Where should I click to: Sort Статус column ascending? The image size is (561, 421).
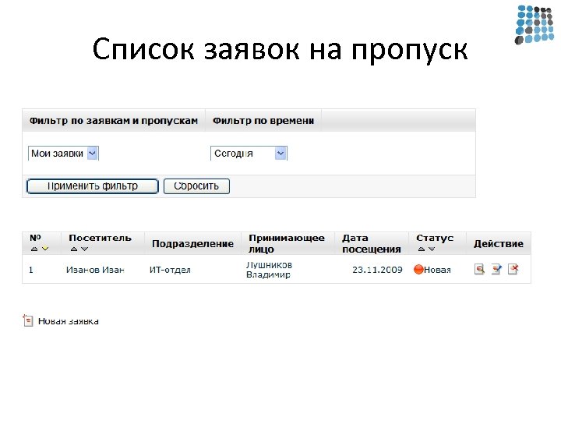(x=422, y=249)
